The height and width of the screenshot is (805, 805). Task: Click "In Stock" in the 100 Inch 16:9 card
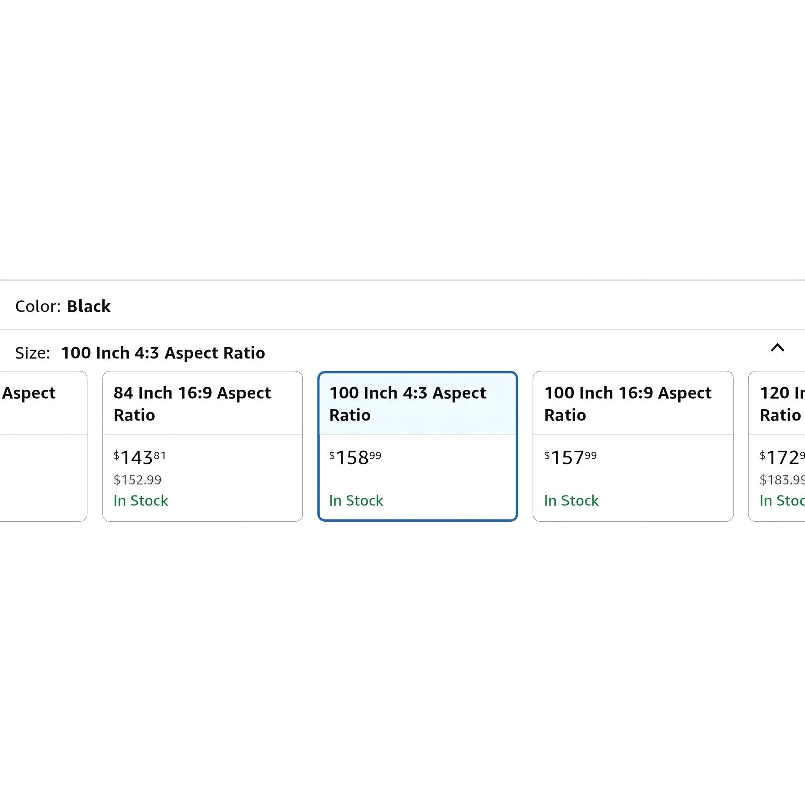pyautogui.click(x=571, y=501)
